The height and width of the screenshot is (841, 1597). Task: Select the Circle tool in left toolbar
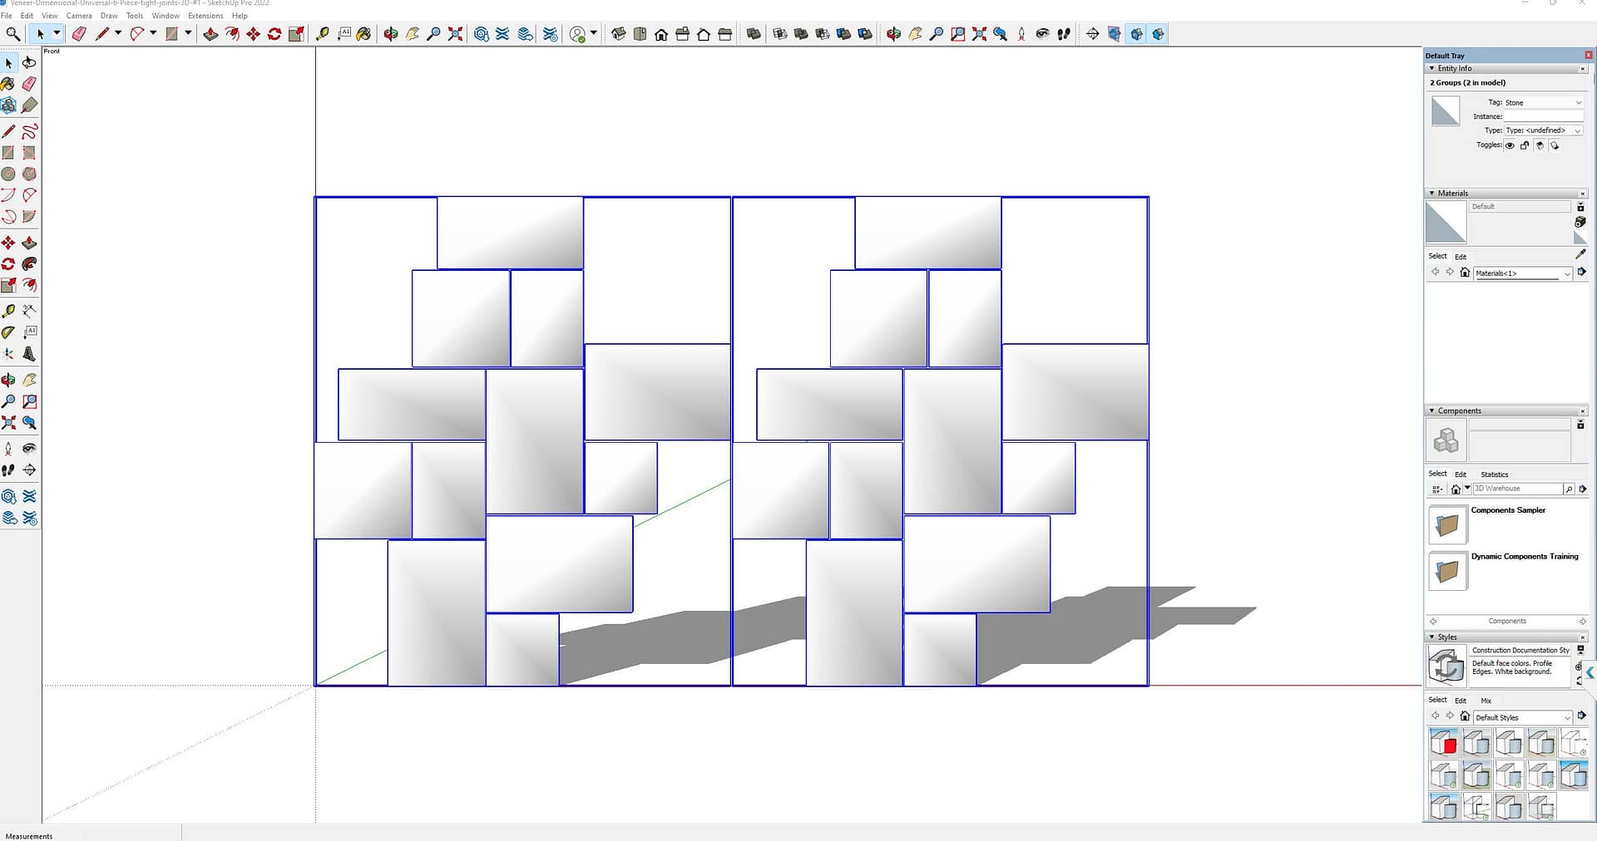tap(8, 174)
